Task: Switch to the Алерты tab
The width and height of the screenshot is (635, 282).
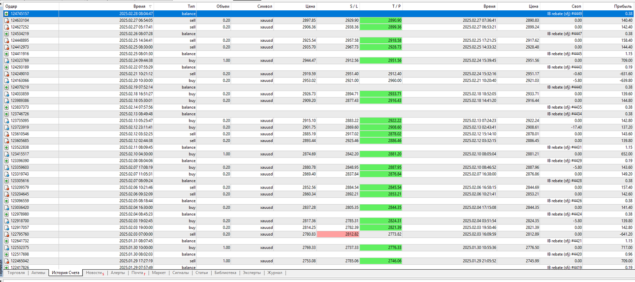Action: pyautogui.click(x=118, y=273)
